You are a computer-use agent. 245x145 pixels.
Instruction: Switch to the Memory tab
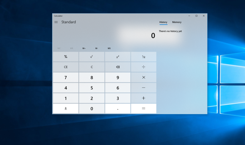(176, 22)
